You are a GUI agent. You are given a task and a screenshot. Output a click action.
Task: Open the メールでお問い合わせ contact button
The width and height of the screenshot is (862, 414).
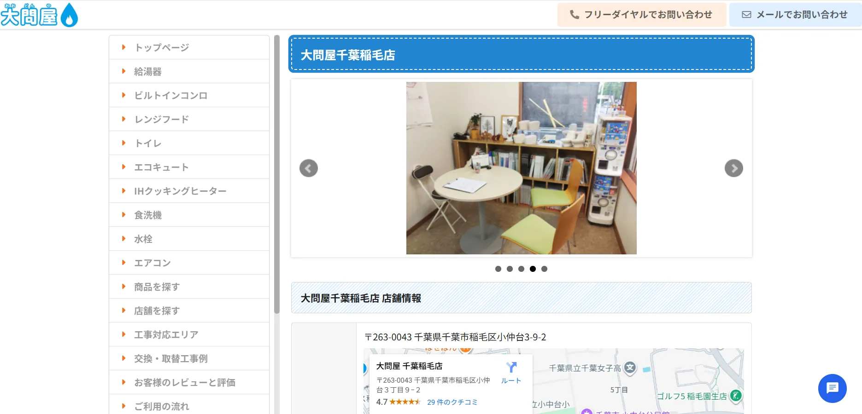(x=795, y=15)
